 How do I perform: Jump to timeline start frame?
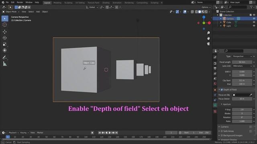(100, 133)
